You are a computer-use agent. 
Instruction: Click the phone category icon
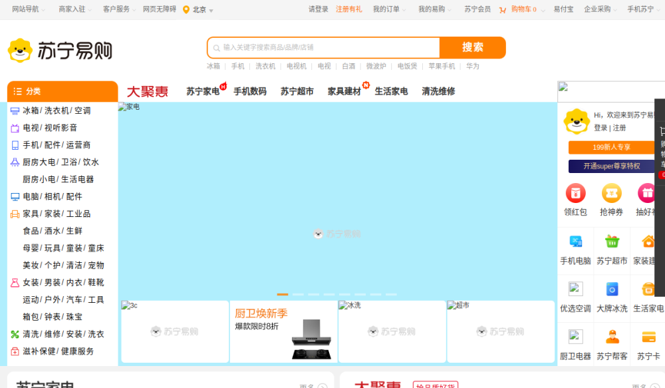[x=15, y=145]
